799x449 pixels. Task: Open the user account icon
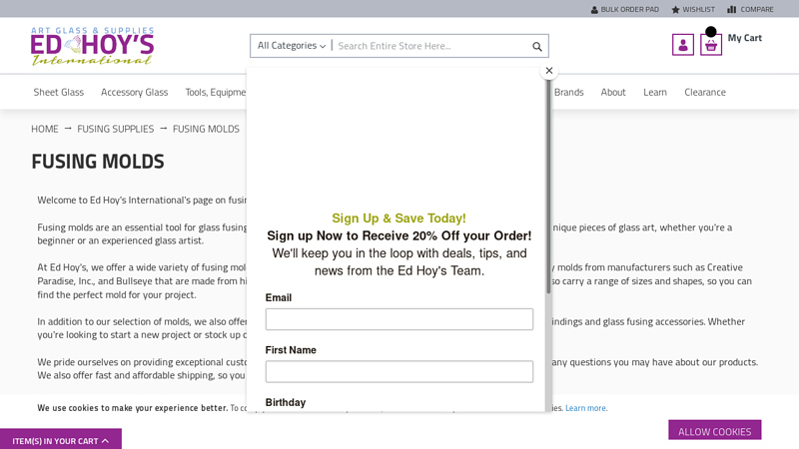click(682, 45)
